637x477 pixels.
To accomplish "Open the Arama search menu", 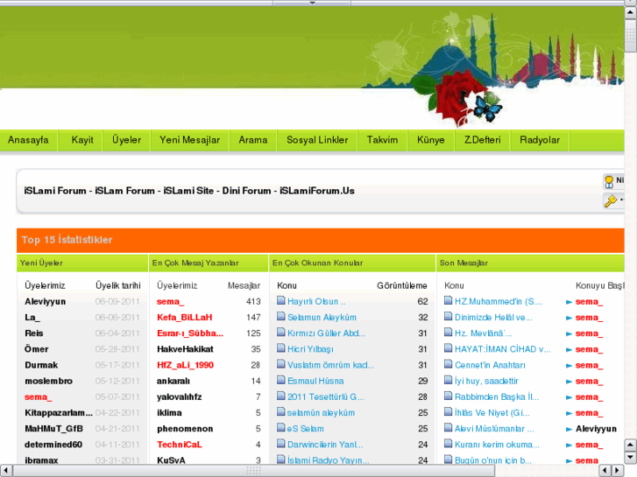I will tap(252, 140).
